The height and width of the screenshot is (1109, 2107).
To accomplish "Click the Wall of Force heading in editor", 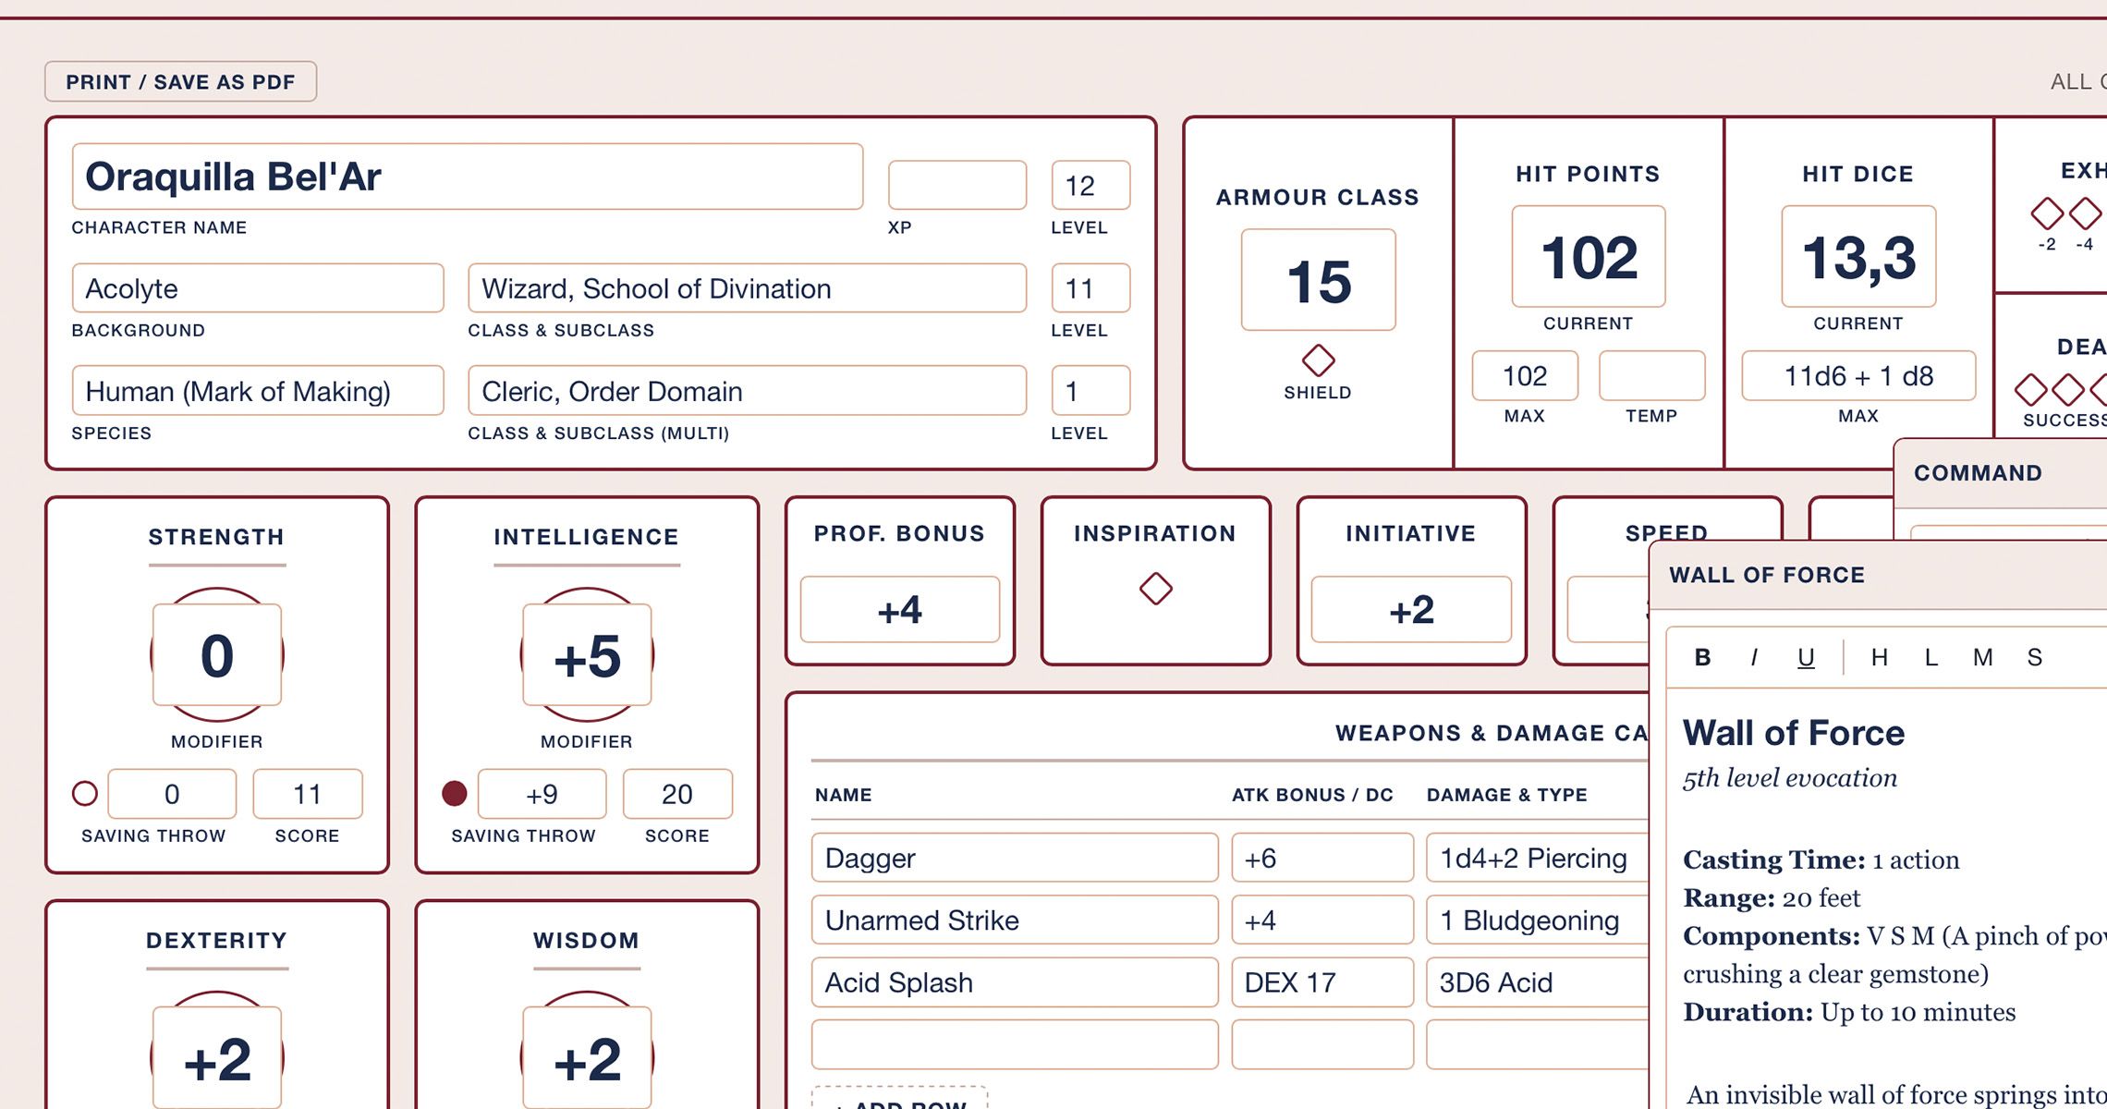I will coord(1793,733).
